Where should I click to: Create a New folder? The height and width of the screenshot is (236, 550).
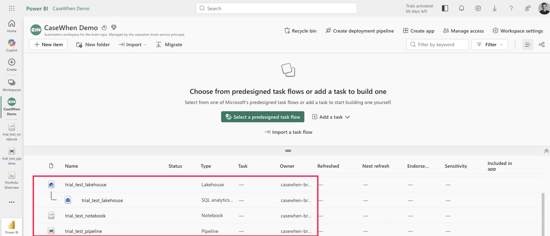[x=93, y=44]
